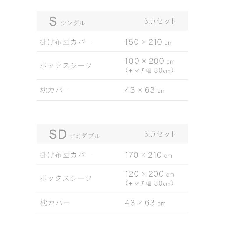Click the Semi-double table's マチ幅 30cm note
Viewport: 225px width, 225px height.
(149, 183)
